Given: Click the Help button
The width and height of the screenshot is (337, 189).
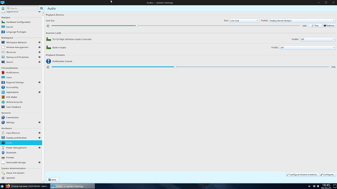Looking at the screenshot, I should pos(52,180).
